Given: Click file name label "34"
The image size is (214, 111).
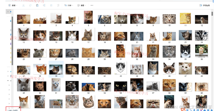Looking at the screenshot, I should pos(169,59).
